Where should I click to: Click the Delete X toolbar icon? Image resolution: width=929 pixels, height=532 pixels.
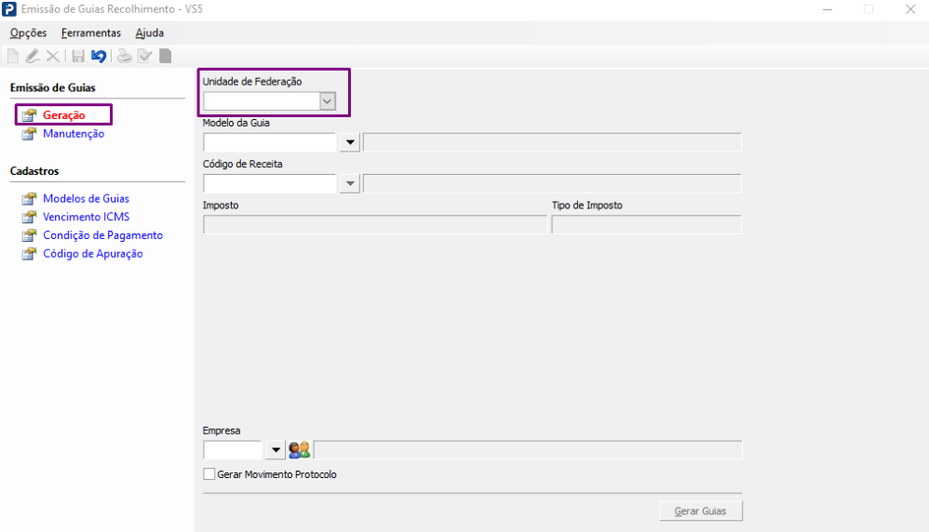tap(53, 56)
